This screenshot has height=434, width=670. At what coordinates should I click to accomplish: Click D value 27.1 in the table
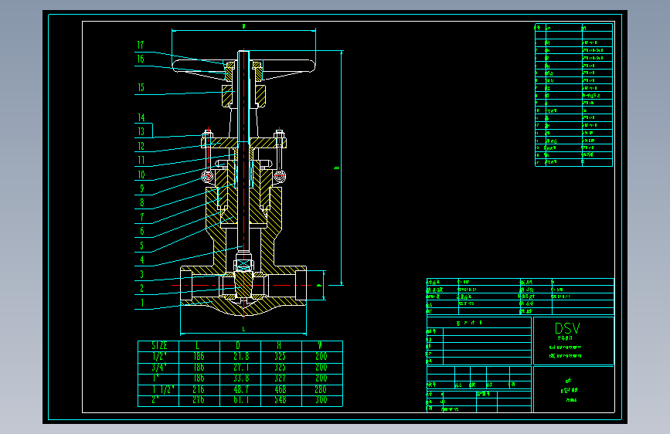(241, 368)
